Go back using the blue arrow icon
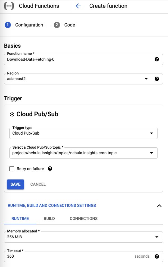 point(78,6)
